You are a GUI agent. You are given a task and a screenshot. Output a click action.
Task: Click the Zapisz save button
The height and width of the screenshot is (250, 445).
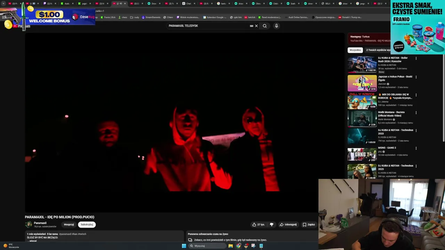[x=309, y=225]
